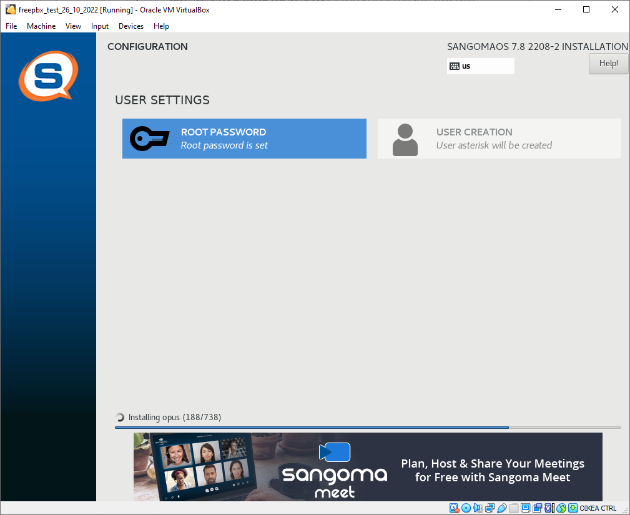Click the OIKEA CTRL host key label
This screenshot has height=515, width=630.
click(x=598, y=508)
